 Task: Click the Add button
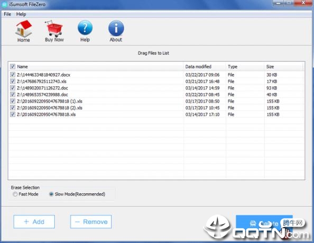tap(34, 222)
